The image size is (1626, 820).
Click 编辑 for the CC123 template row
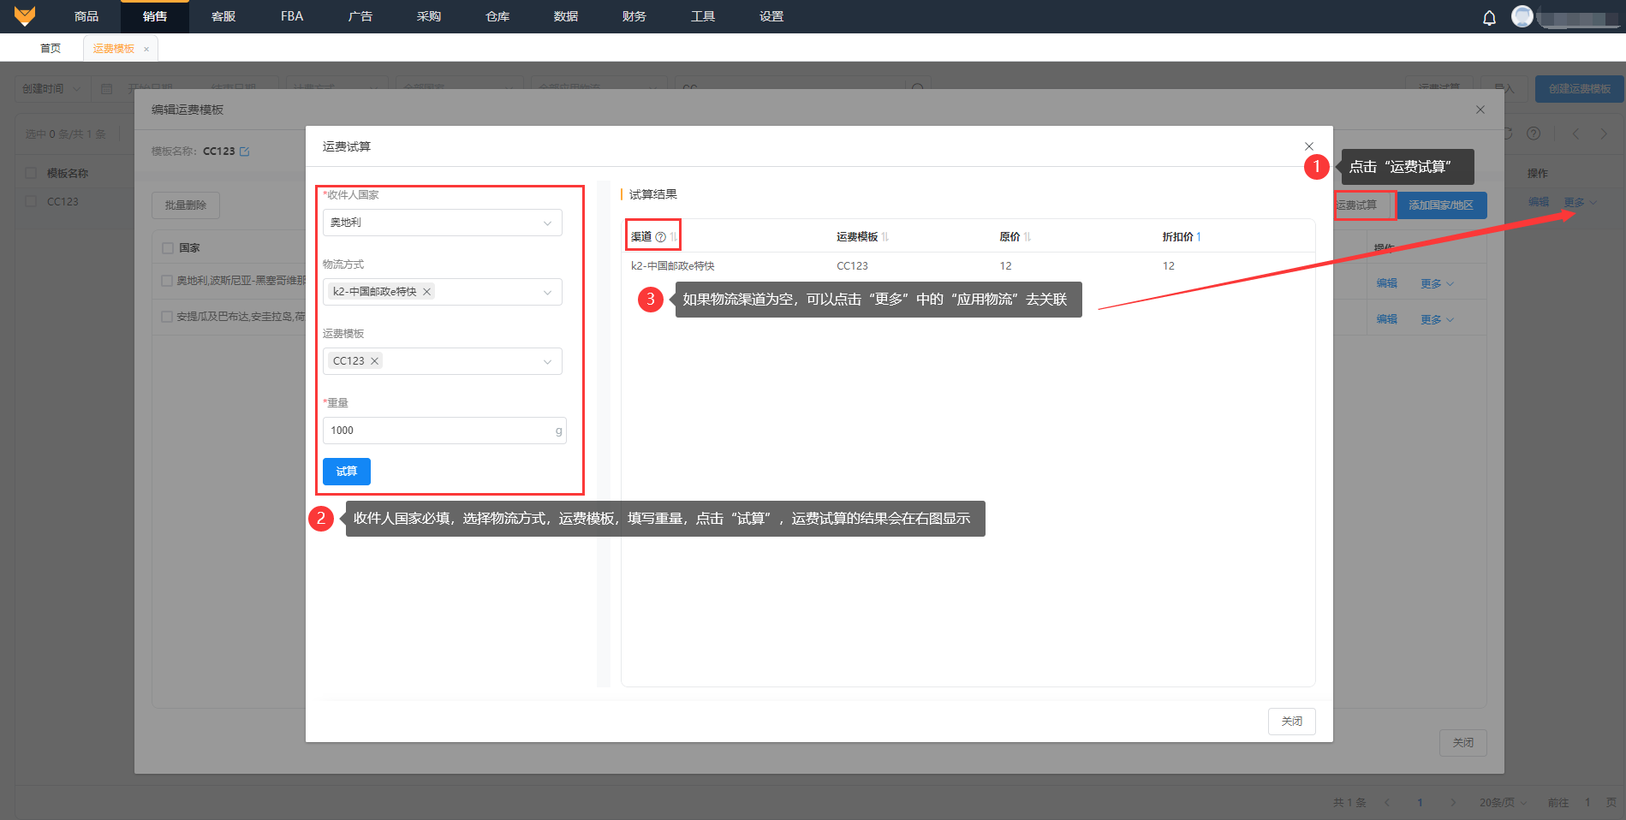pyautogui.click(x=1539, y=202)
